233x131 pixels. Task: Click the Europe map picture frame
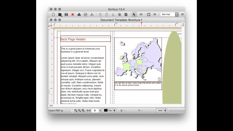click(138, 59)
